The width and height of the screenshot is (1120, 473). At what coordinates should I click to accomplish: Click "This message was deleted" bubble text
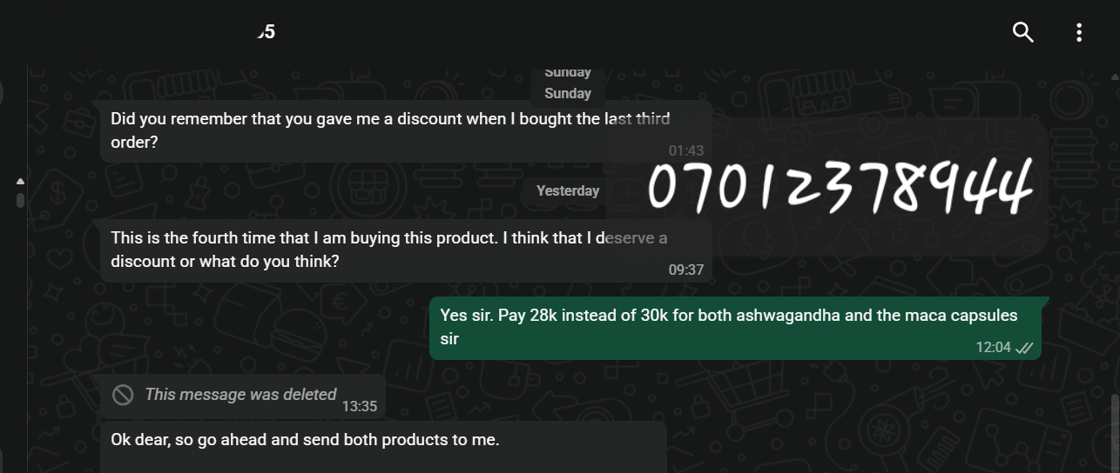[240, 395]
